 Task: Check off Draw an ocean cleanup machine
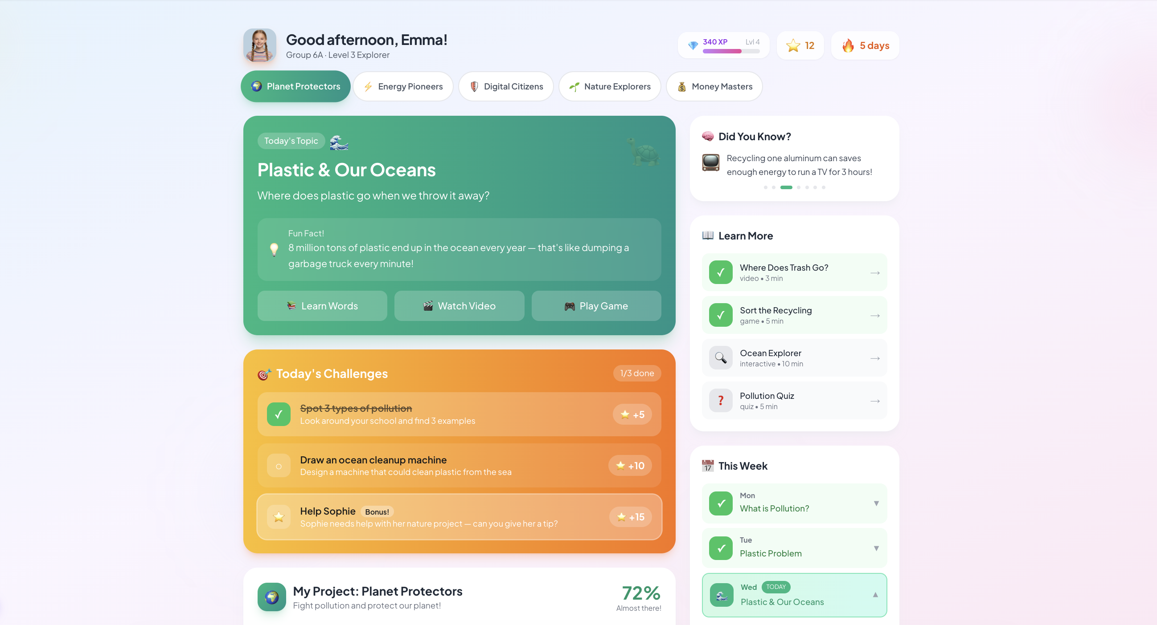pos(279,466)
